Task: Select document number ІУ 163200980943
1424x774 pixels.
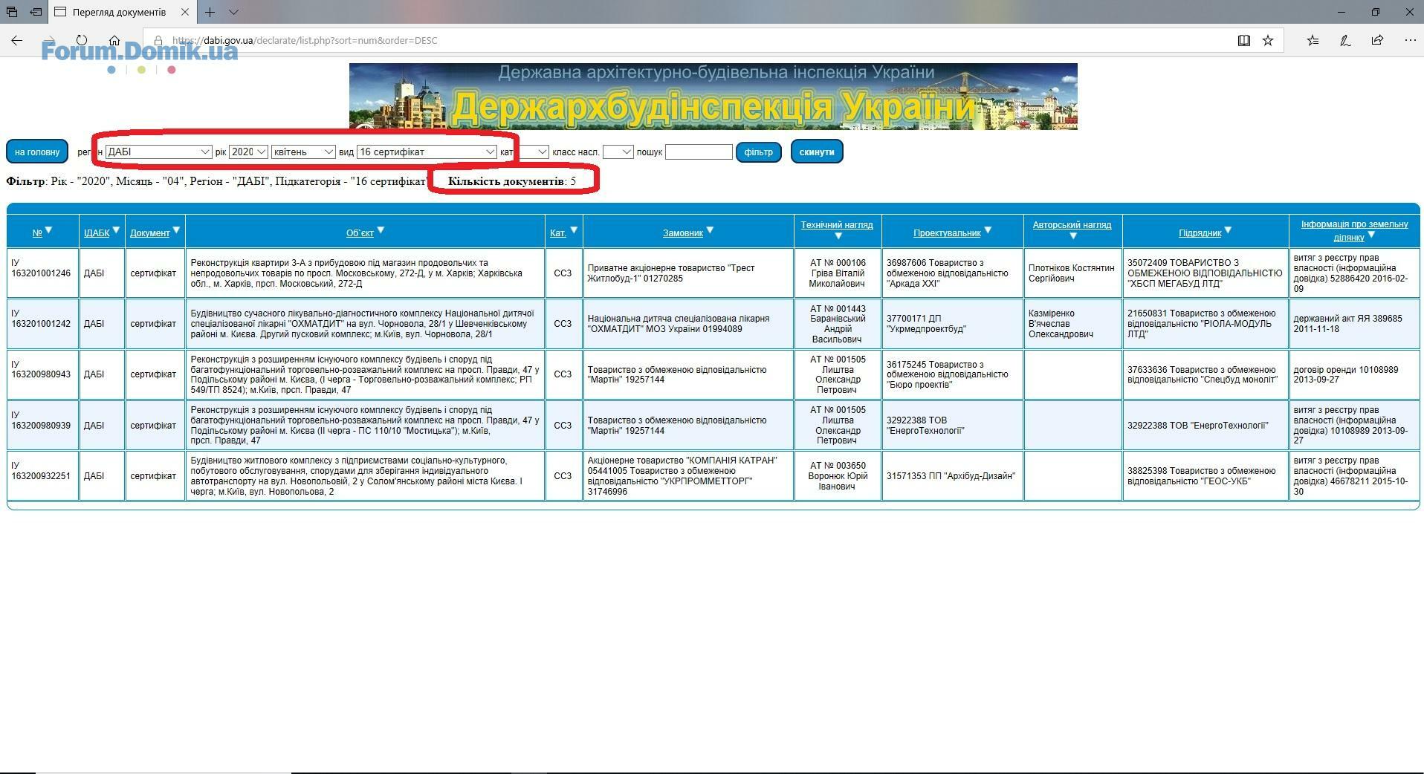Action: tap(42, 369)
